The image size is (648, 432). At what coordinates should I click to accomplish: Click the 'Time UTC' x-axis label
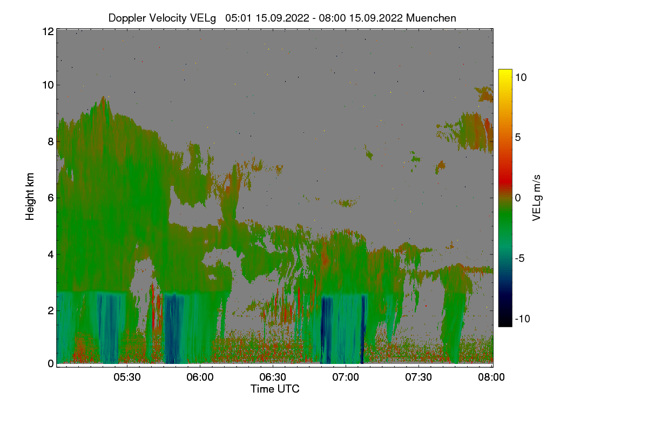275,389
